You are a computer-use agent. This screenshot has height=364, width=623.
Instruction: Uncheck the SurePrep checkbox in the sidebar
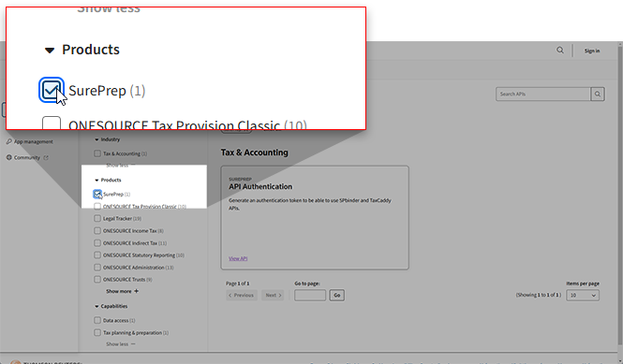[x=97, y=194]
